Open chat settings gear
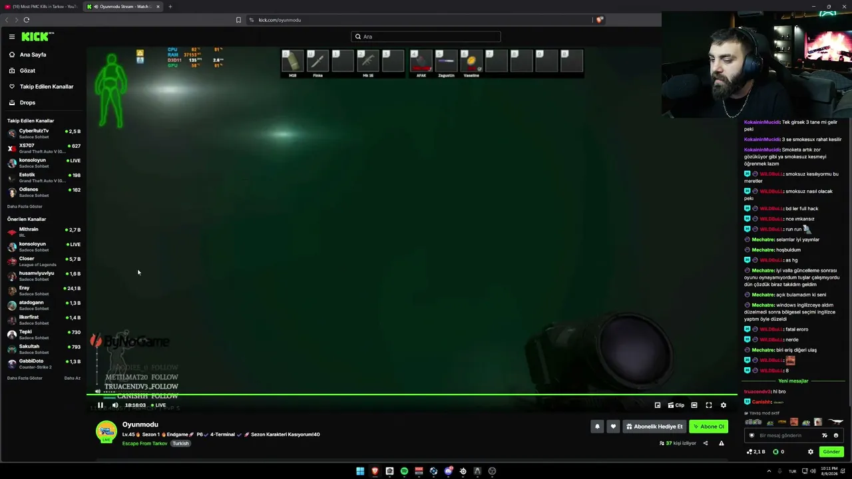Viewport: 852px width, 479px height. tap(811, 452)
